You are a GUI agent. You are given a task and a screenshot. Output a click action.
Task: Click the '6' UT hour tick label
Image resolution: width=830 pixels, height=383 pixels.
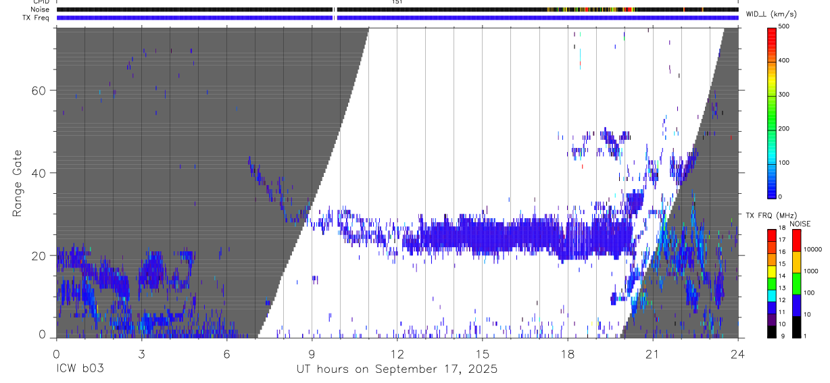pos(226,353)
